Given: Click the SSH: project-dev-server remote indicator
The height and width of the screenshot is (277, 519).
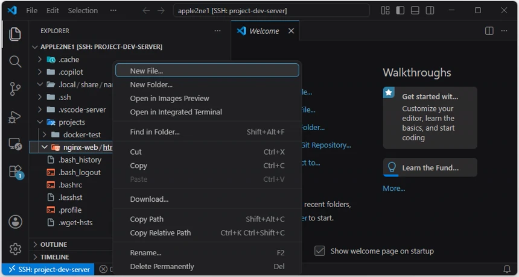Looking at the screenshot, I should [x=48, y=269].
